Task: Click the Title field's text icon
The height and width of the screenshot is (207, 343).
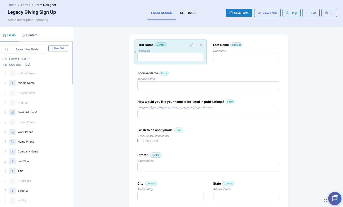Action: [x=12, y=171]
